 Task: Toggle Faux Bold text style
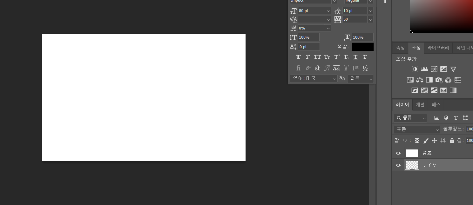[x=298, y=57]
